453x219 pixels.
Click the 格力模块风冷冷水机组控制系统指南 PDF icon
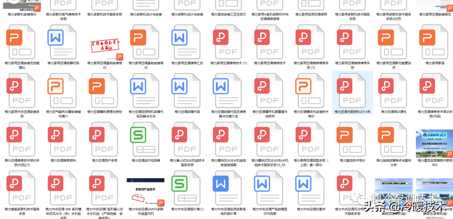[227, 139]
